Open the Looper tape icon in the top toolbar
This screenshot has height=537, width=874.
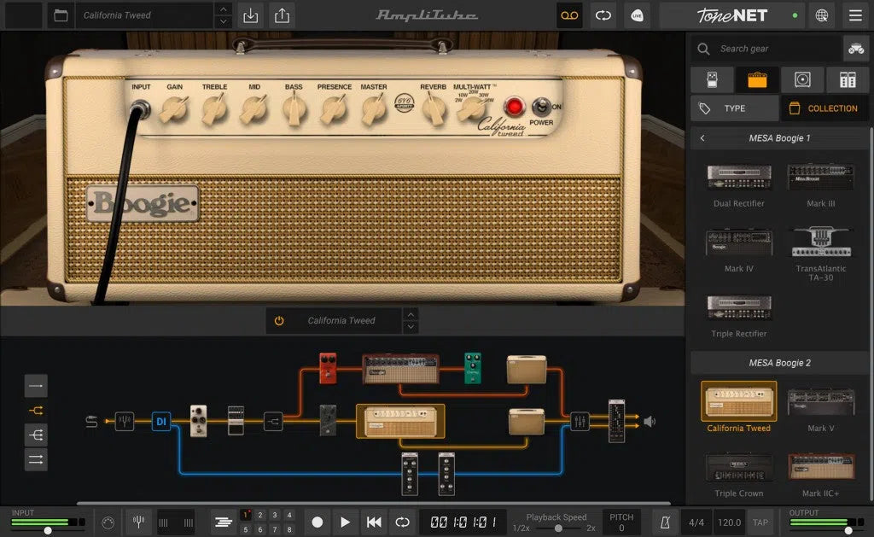569,15
